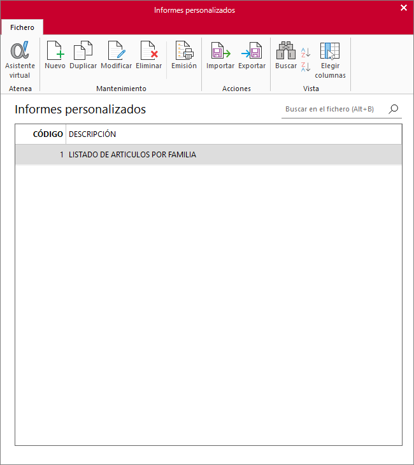Delete the report using Eliminar
The image size is (414, 465).
[149, 55]
